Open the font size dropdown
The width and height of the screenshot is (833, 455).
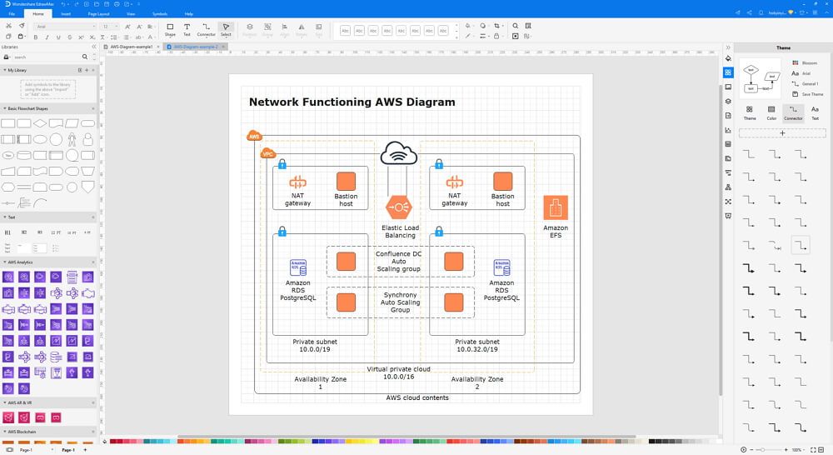110,26
